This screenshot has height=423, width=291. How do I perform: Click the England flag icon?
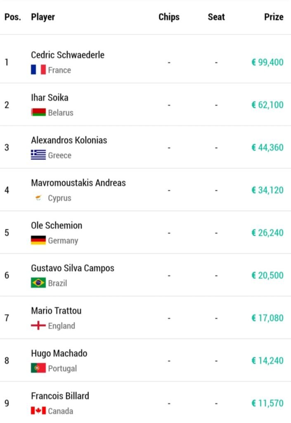tap(38, 326)
